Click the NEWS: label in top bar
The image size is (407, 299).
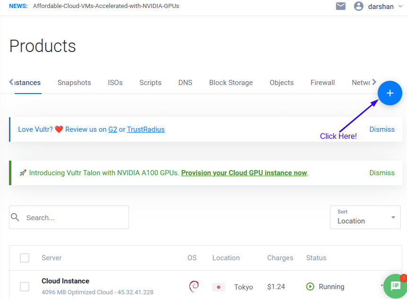[x=18, y=6]
